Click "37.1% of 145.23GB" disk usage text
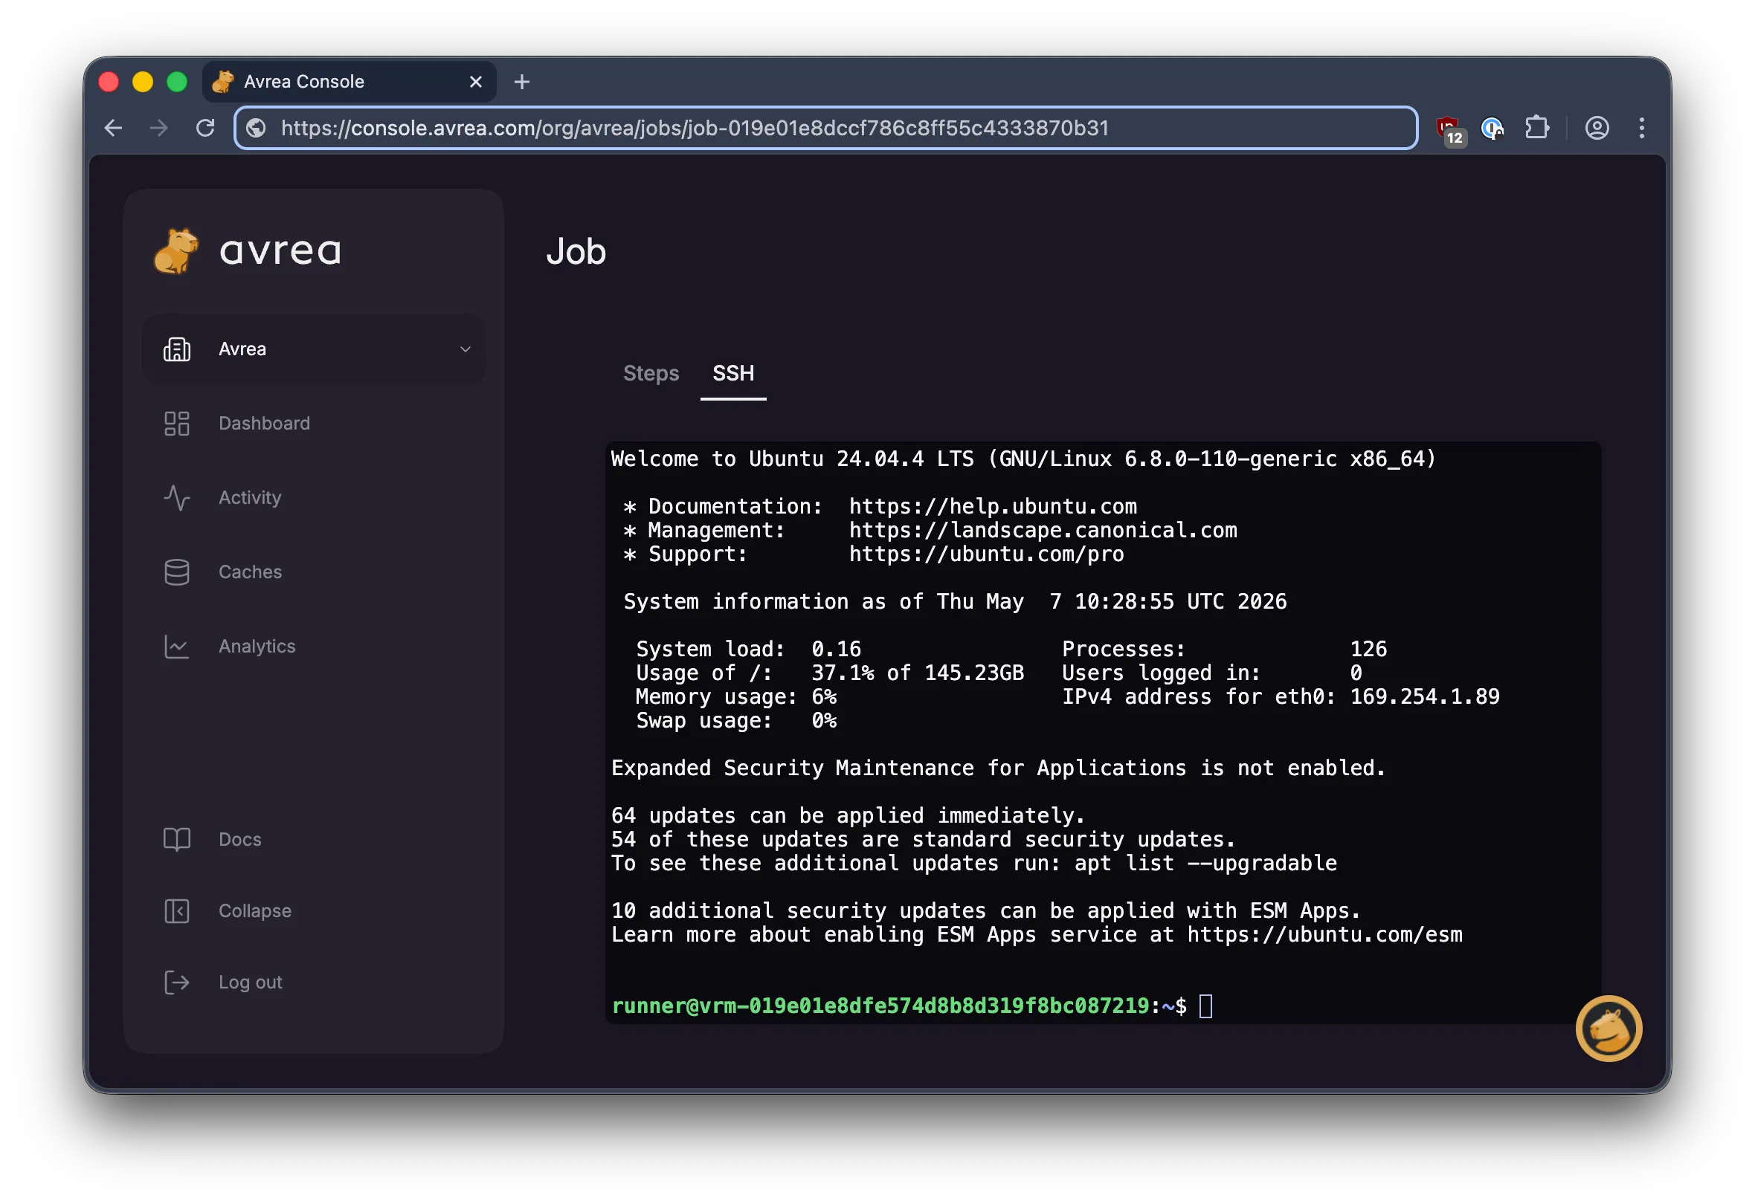Viewport: 1755px width, 1204px height. (x=918, y=673)
